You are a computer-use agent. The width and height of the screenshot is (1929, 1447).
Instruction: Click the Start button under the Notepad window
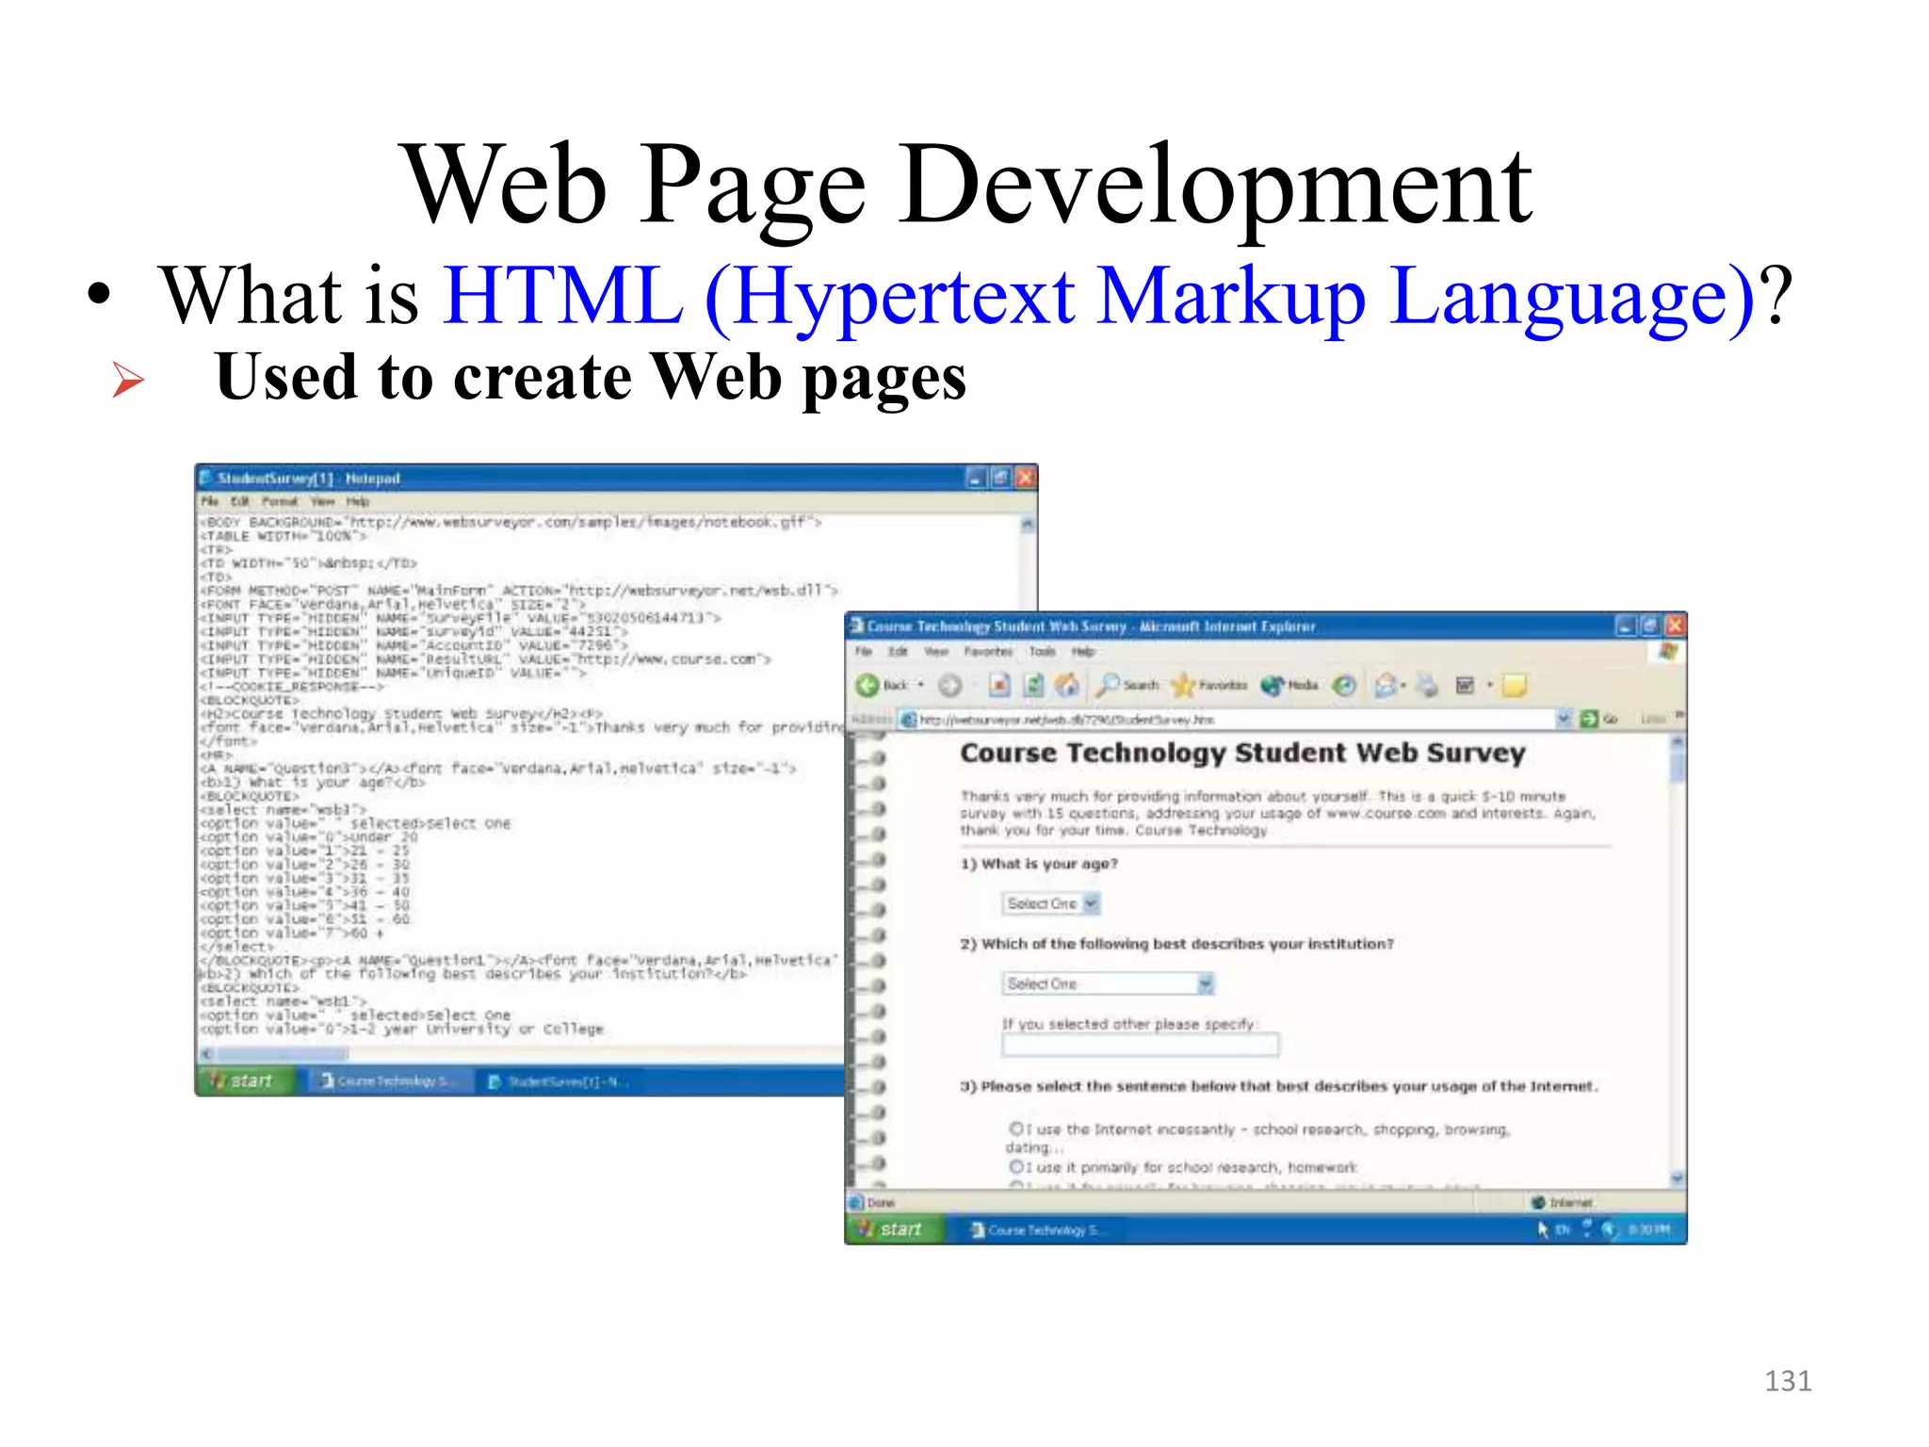point(244,1081)
